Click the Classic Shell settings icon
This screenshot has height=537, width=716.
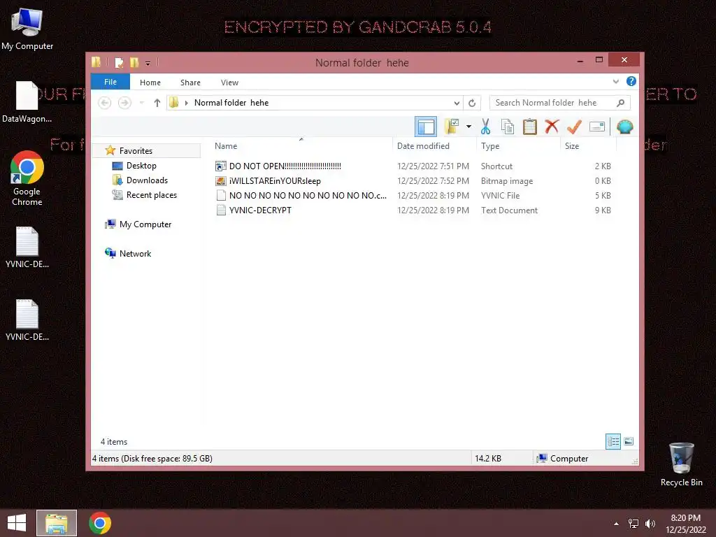[624, 127]
